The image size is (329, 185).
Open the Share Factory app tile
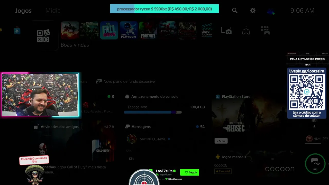pos(207,30)
